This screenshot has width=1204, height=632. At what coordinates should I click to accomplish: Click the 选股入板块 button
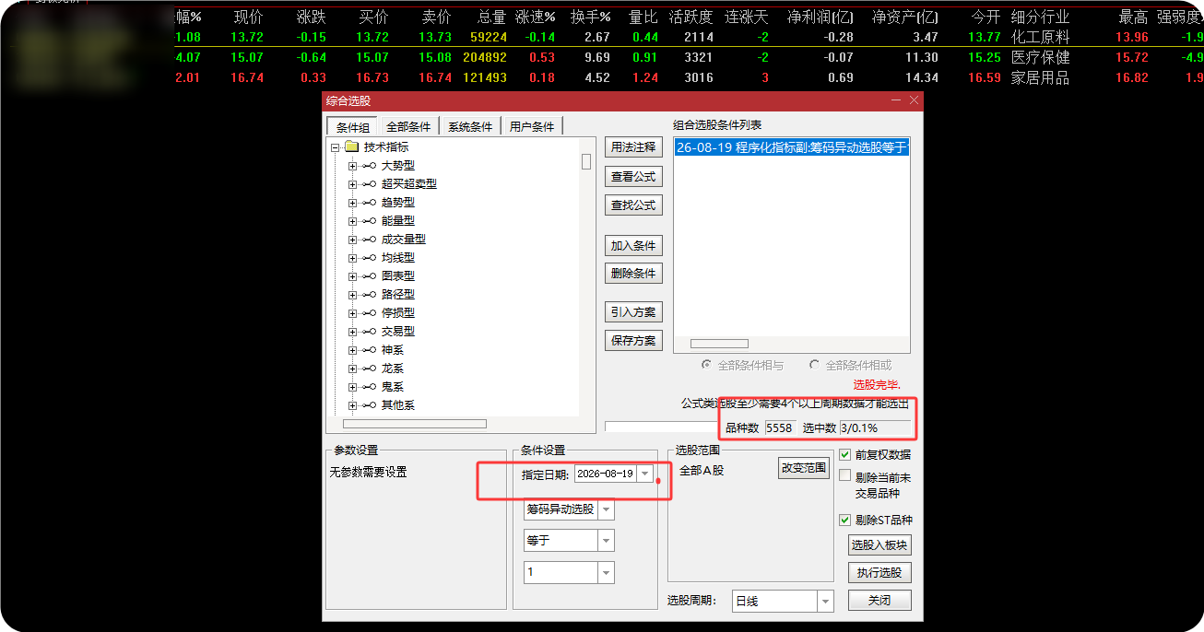pyautogui.click(x=879, y=545)
